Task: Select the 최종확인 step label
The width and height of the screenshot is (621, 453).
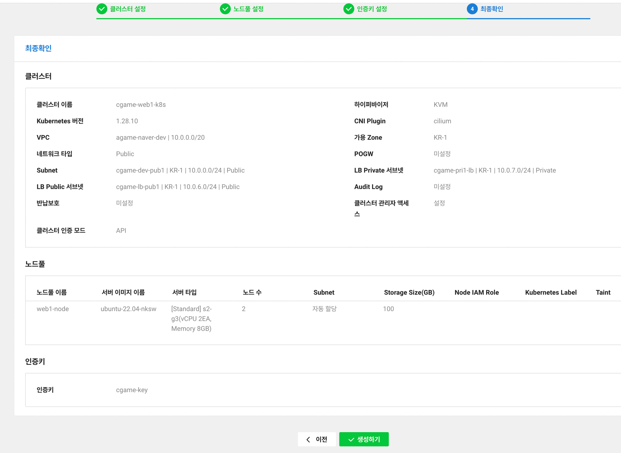Action: (492, 9)
